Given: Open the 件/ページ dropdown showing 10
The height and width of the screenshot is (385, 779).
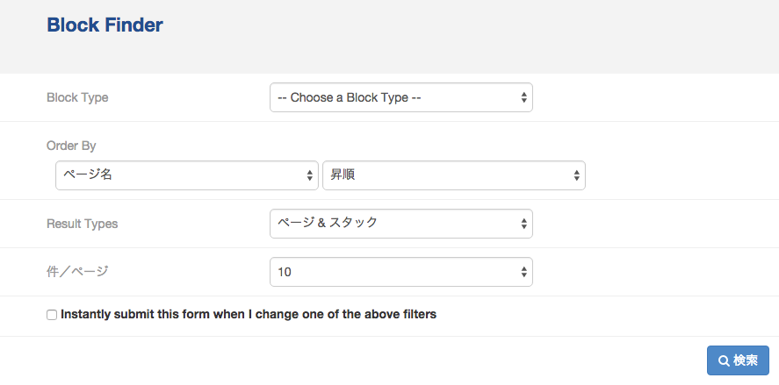Looking at the screenshot, I should [401, 271].
